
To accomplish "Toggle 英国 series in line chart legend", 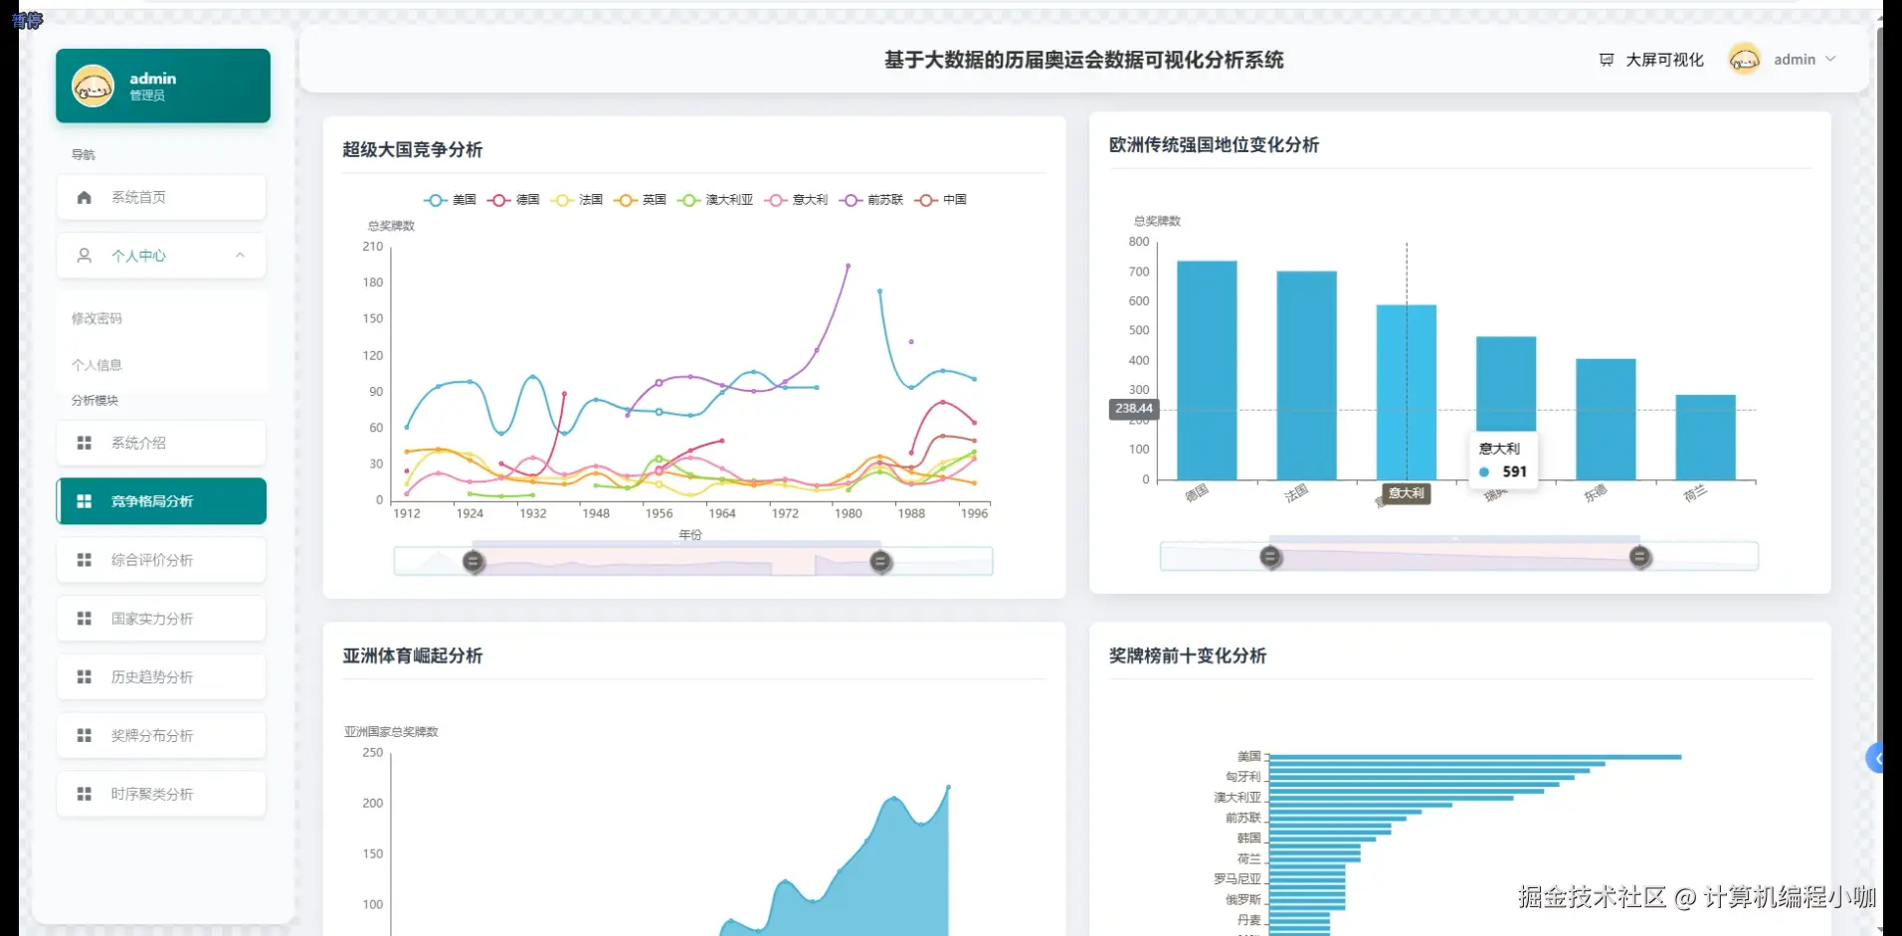I will pos(641,200).
